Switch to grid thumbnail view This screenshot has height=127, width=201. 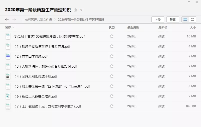point(192,19)
